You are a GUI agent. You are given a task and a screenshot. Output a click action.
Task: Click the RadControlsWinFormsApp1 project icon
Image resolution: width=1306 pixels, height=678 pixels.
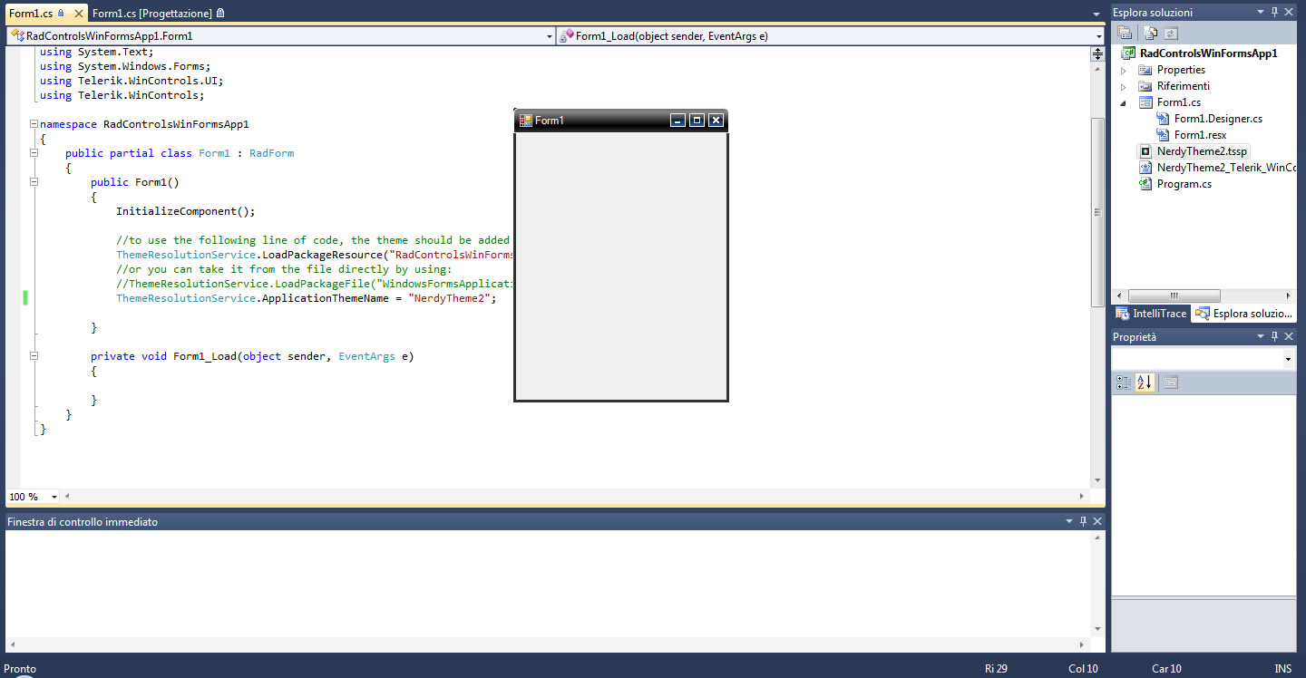[x=1129, y=53]
